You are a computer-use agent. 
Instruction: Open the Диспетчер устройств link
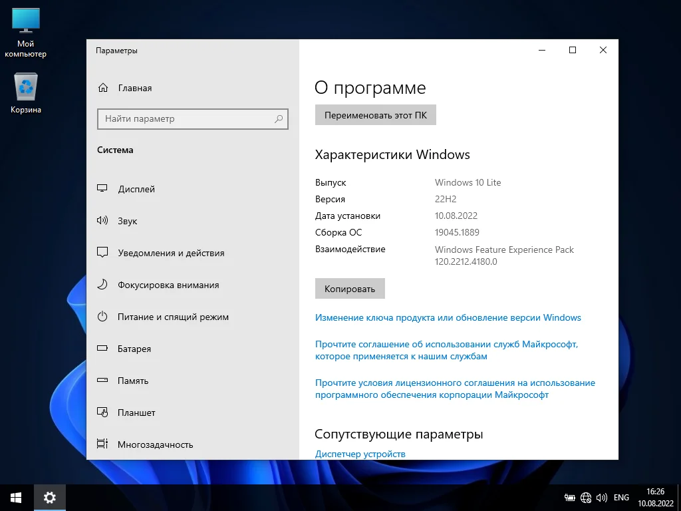click(360, 454)
